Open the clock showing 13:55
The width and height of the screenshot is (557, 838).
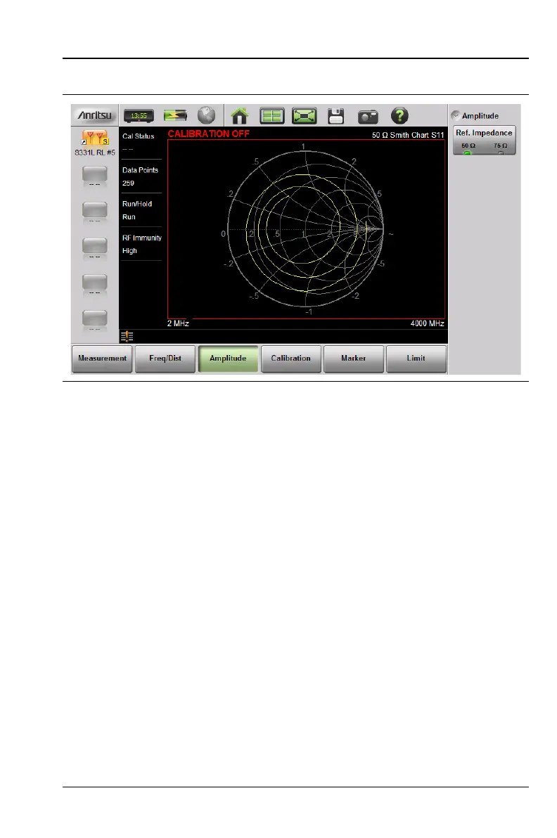(x=139, y=115)
